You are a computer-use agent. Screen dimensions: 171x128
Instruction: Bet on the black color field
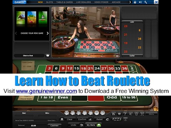tap(79, 98)
